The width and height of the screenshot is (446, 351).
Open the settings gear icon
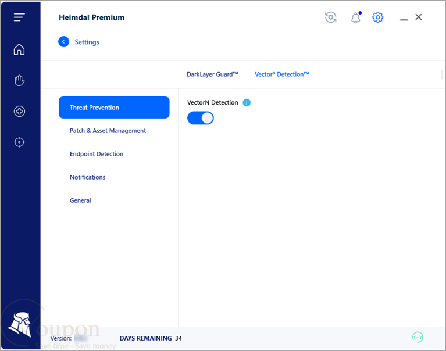(x=378, y=17)
